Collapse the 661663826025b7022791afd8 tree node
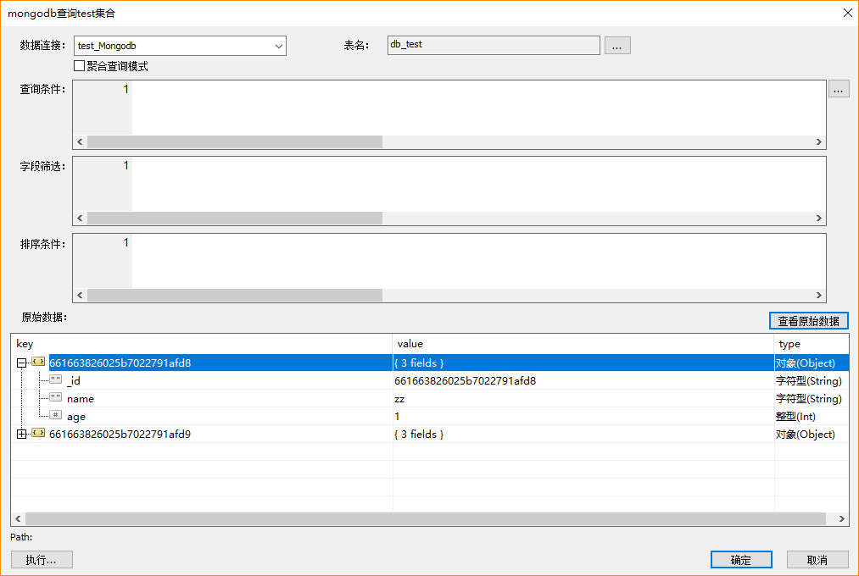 (x=22, y=363)
